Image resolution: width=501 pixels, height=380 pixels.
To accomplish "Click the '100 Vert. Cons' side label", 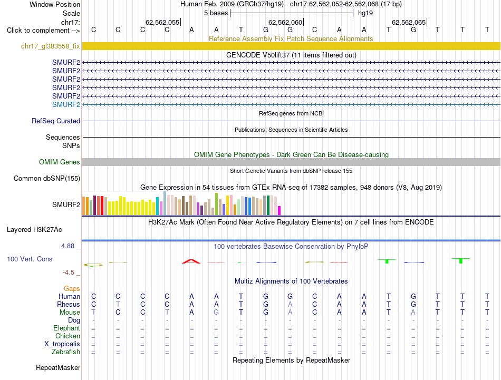I will point(30,259).
